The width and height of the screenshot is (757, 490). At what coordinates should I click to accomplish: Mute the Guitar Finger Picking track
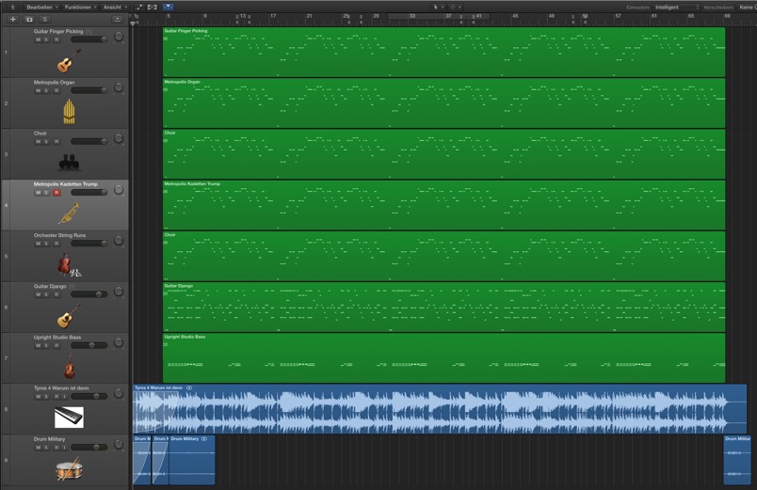[x=39, y=40]
